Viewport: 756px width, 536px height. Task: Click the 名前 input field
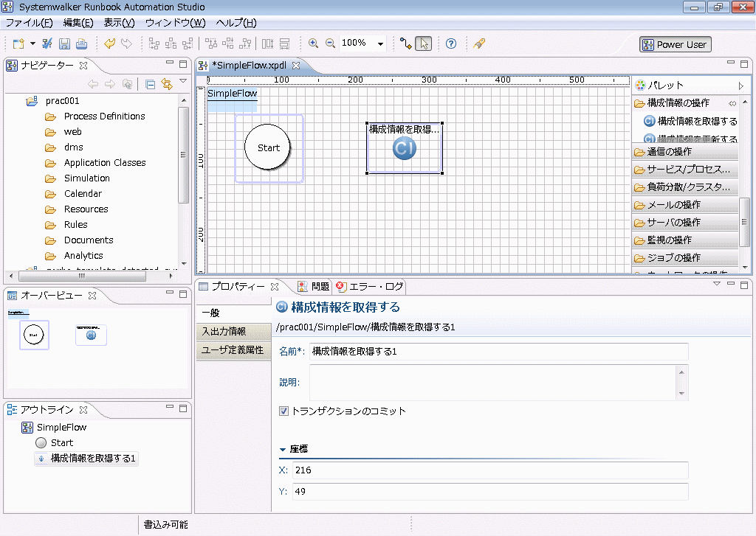tap(498, 352)
